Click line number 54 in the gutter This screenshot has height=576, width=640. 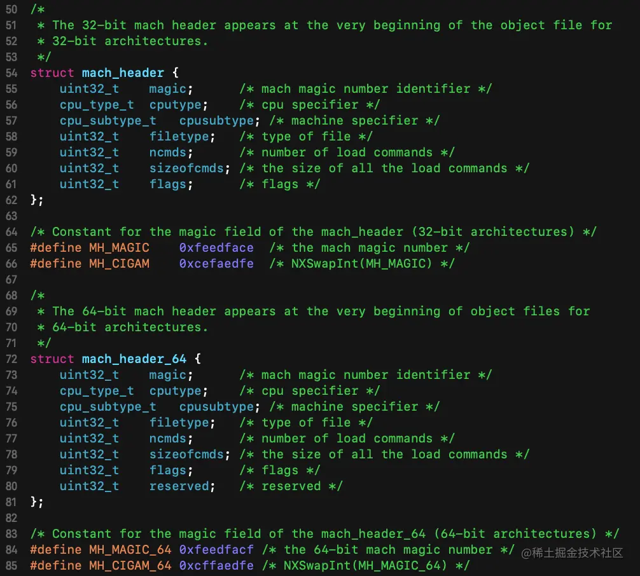11,73
